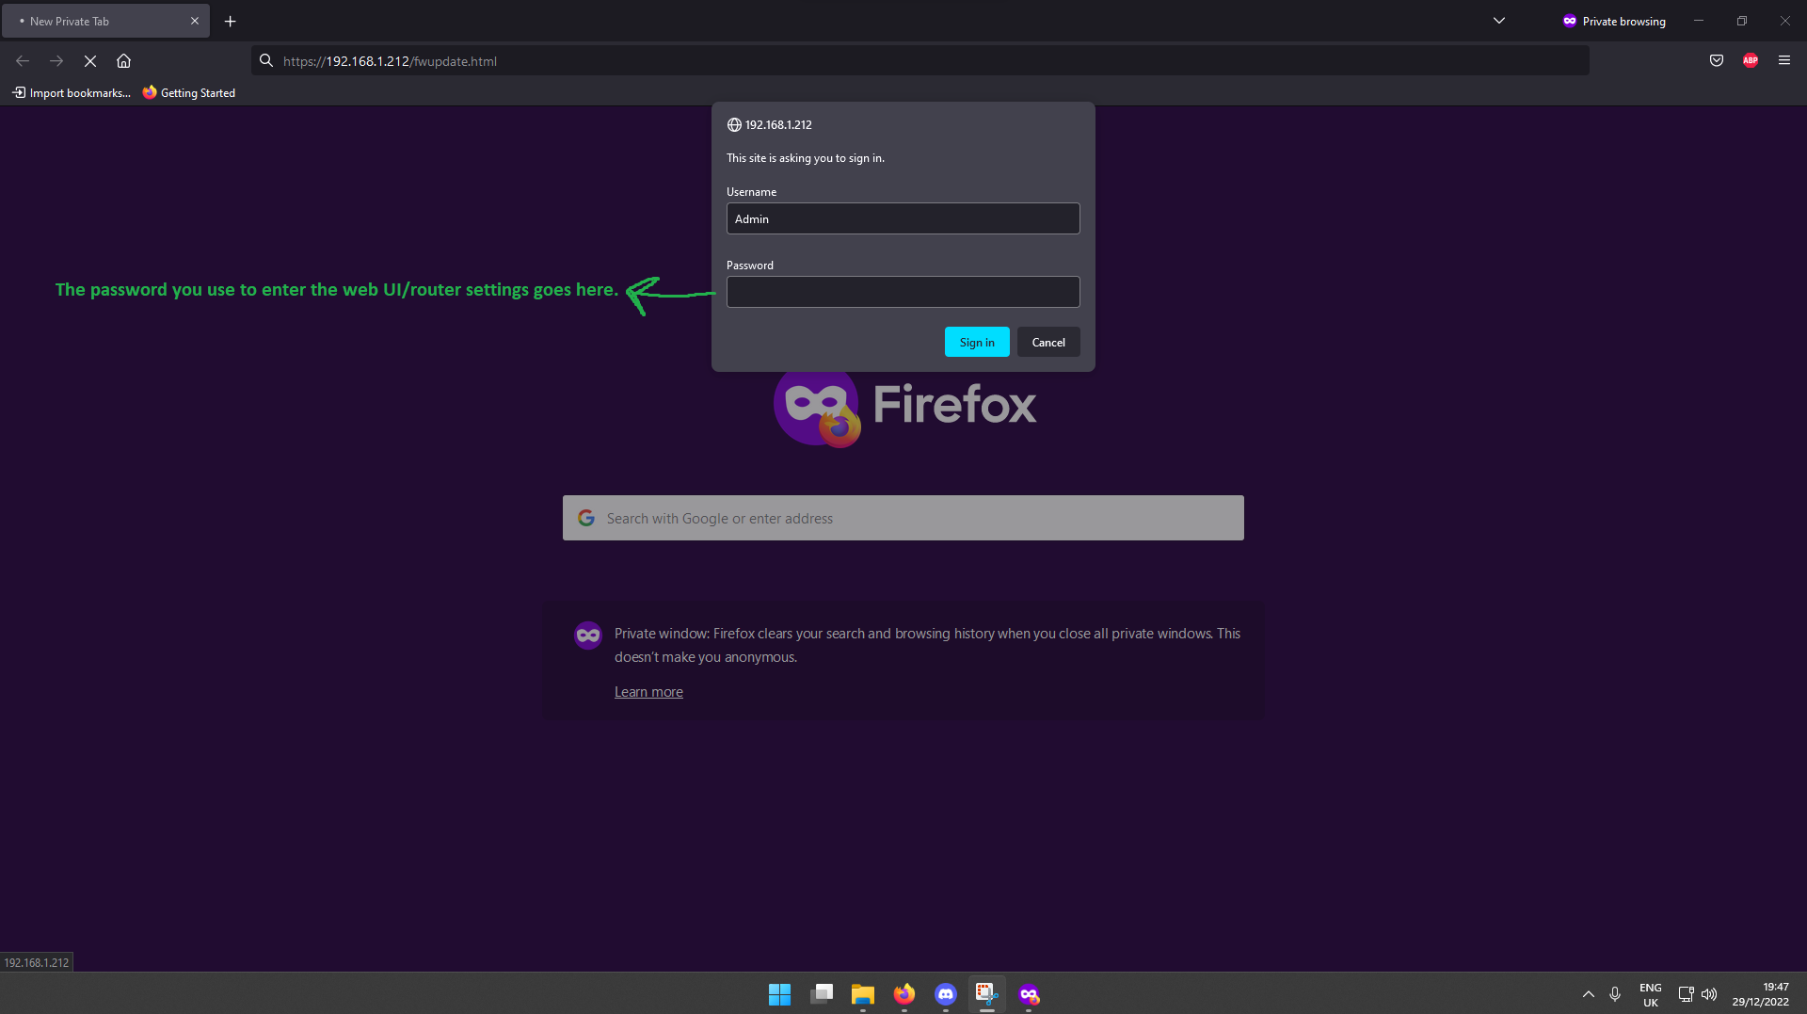Click the forward navigation arrow

pyautogui.click(x=56, y=61)
